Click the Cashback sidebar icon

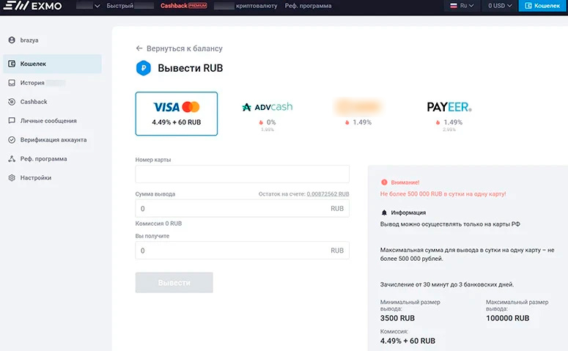point(12,102)
